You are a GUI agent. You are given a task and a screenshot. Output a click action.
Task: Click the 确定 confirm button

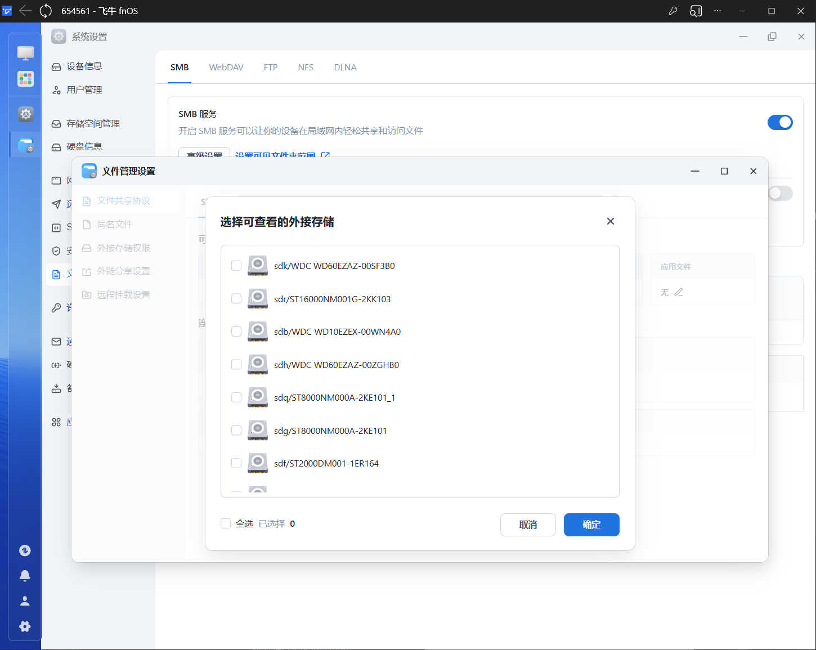pos(591,525)
